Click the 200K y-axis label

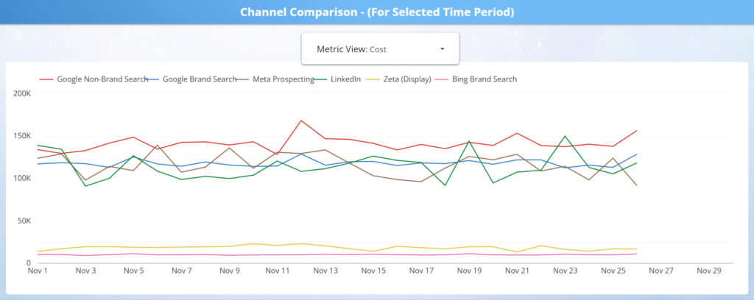[22, 93]
